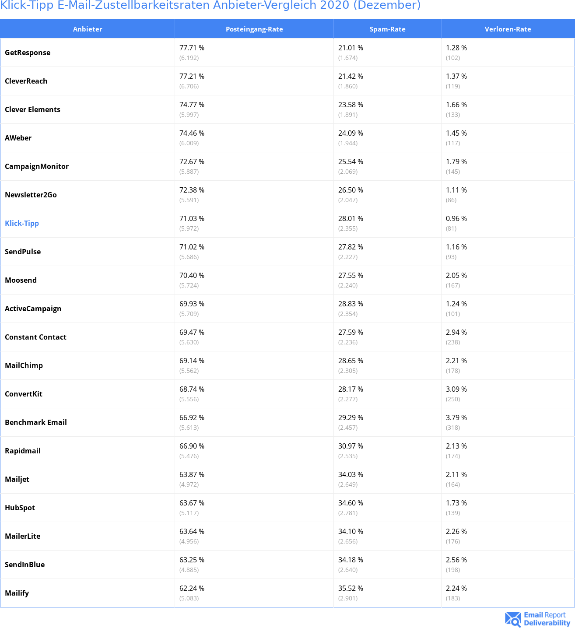
Task: Select the HubSpot provider name
Action: tap(20, 508)
